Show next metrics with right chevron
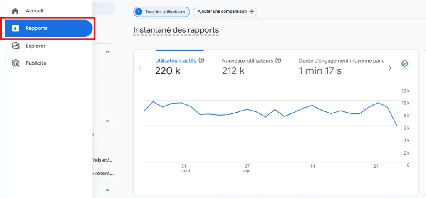The image size is (426, 198). pyautogui.click(x=390, y=68)
